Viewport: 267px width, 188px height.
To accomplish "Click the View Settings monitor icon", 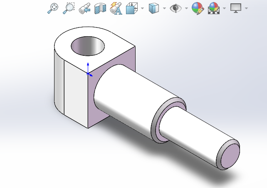I will coord(236,8).
